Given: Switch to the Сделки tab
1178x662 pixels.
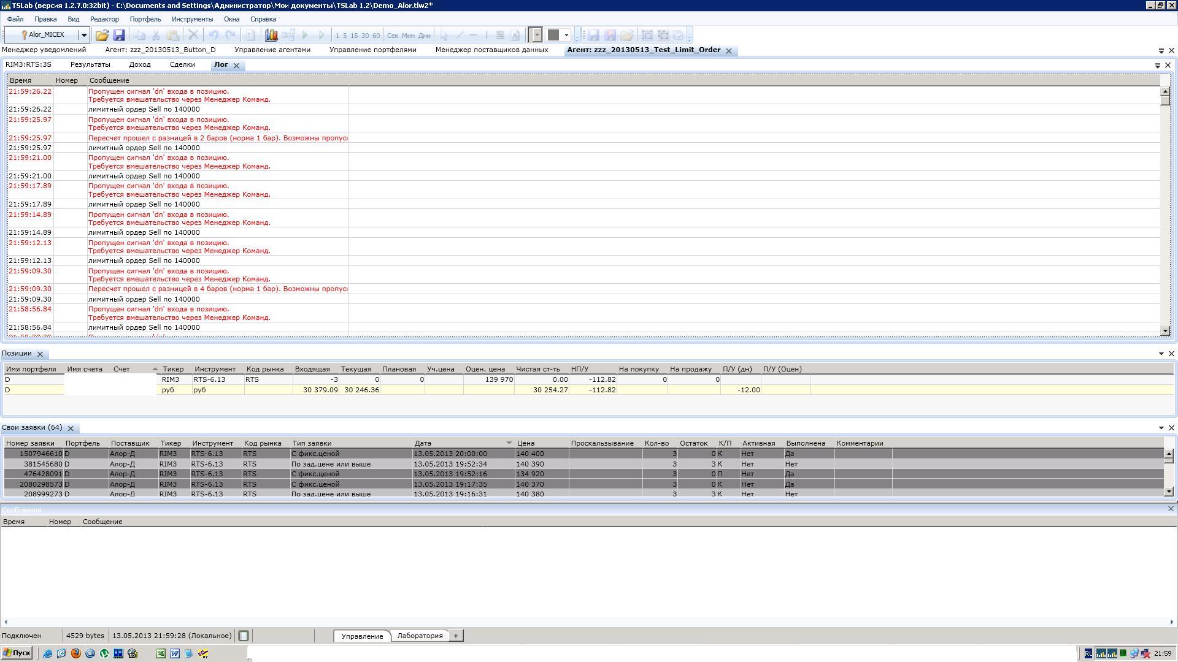Looking at the screenshot, I should click(182, 64).
